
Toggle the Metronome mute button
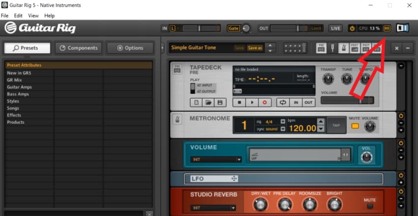(x=355, y=126)
